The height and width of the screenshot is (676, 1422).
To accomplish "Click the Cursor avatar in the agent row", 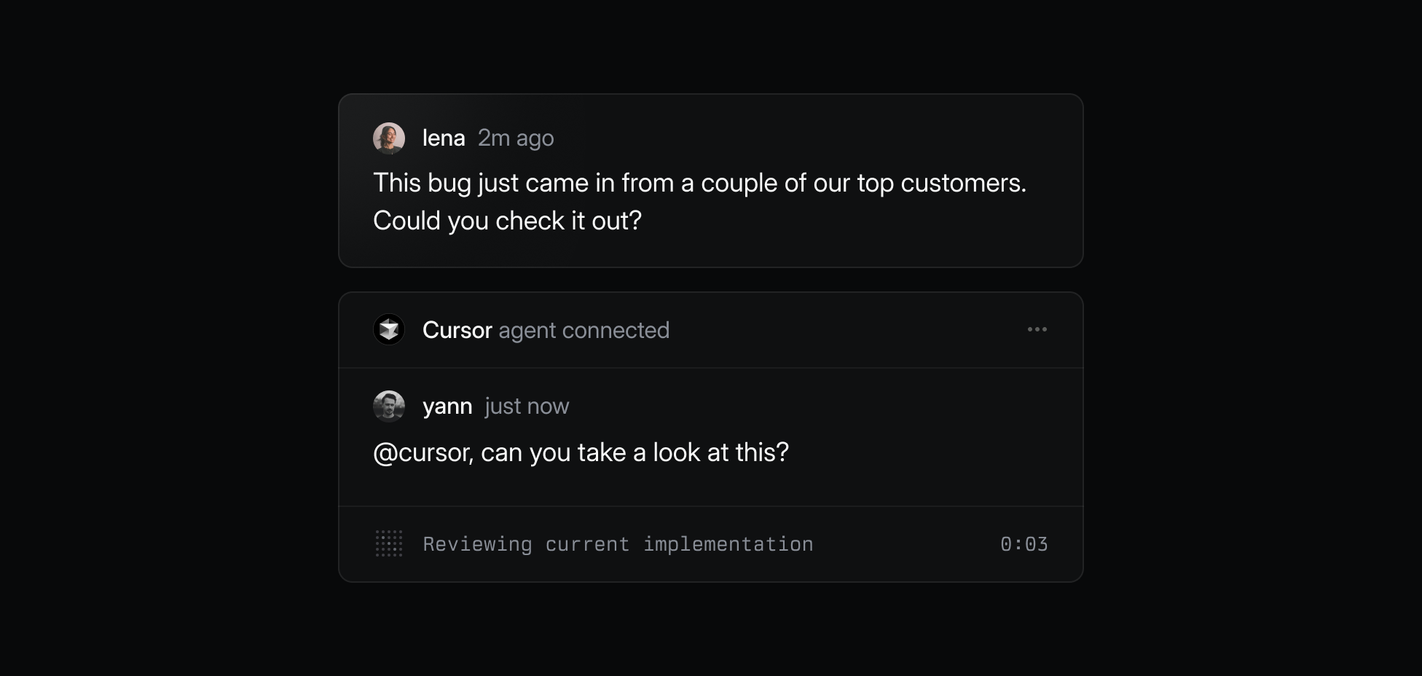I will pos(389,329).
